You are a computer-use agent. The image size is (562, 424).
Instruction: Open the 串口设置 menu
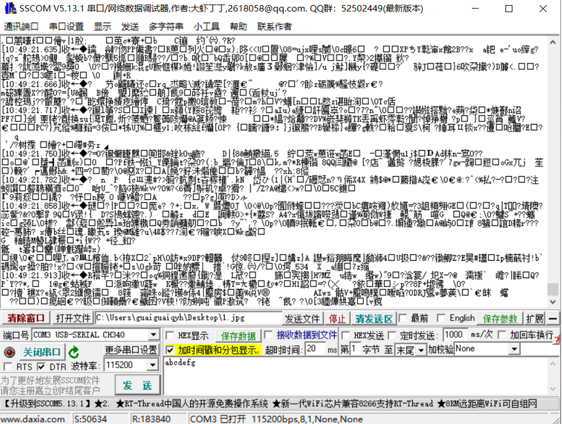pyautogui.click(x=66, y=26)
